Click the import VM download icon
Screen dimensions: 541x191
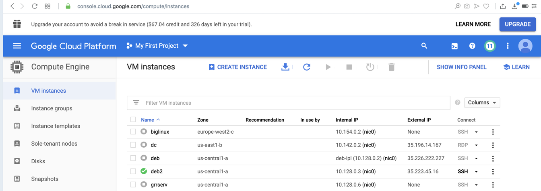pos(285,67)
